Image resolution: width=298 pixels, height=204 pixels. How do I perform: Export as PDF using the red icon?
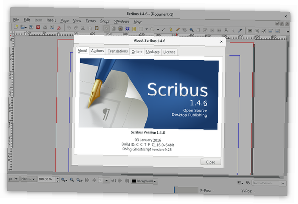tap(59, 28)
